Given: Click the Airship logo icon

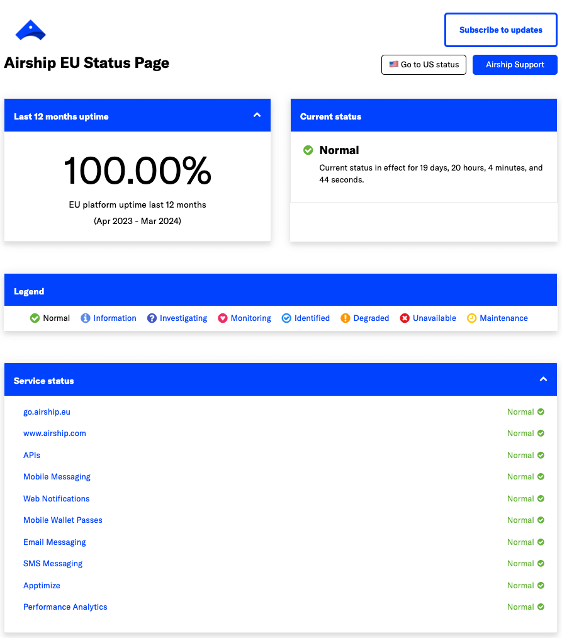Looking at the screenshot, I should pos(30,30).
